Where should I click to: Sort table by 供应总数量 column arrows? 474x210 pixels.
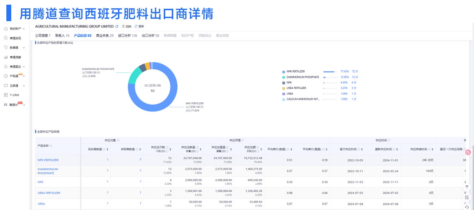[x=201, y=150]
